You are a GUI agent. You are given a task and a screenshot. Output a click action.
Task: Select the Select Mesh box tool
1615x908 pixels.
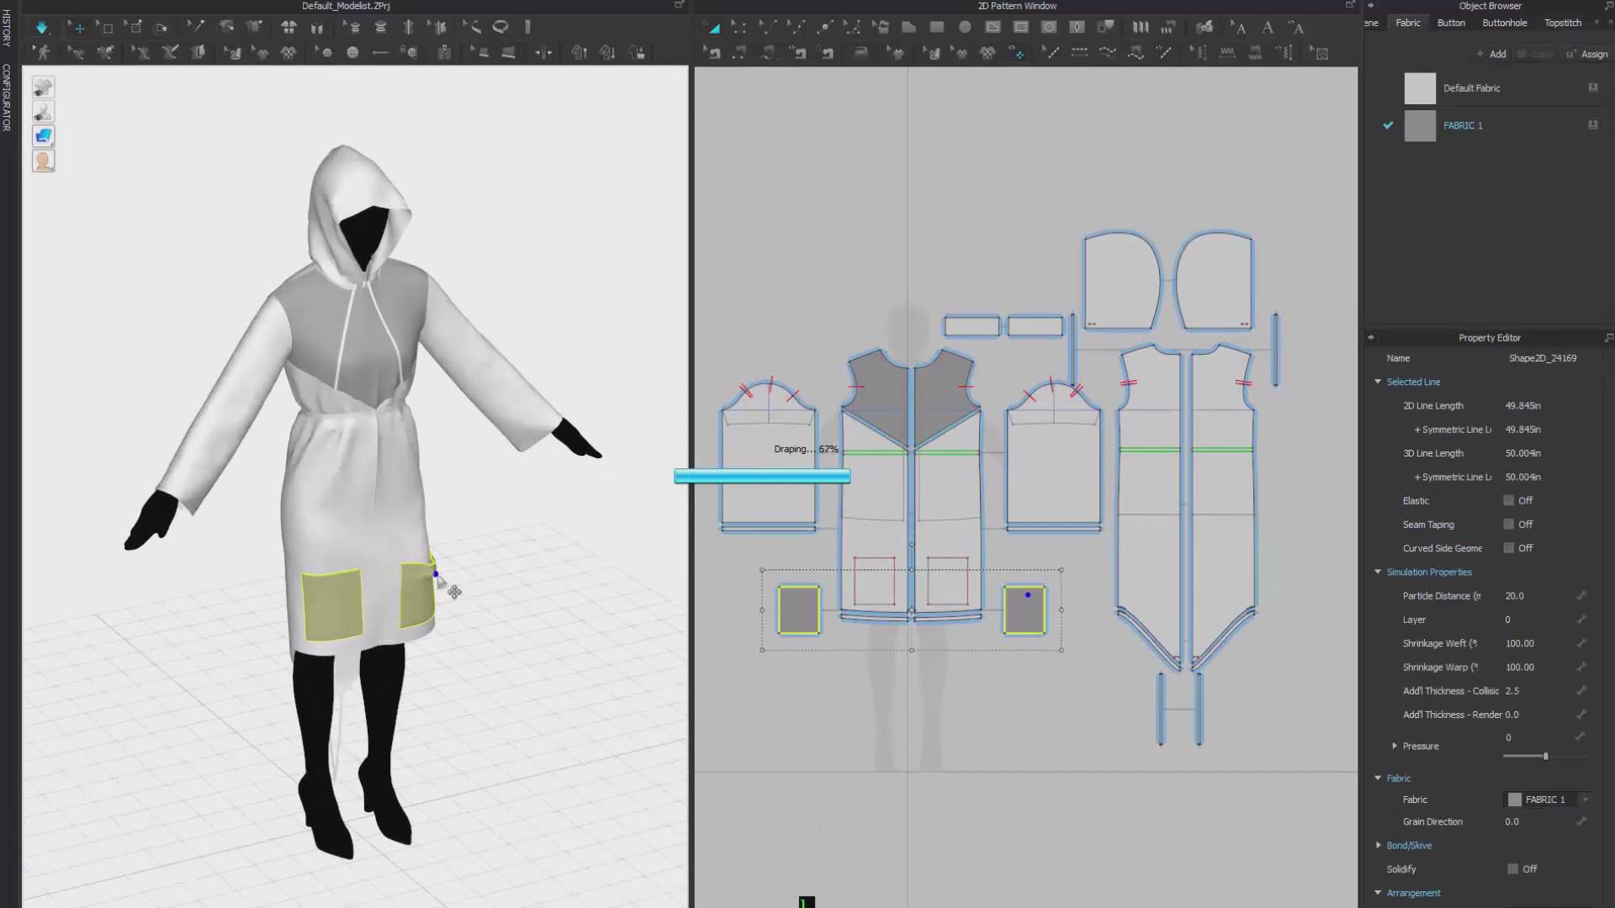point(105,27)
